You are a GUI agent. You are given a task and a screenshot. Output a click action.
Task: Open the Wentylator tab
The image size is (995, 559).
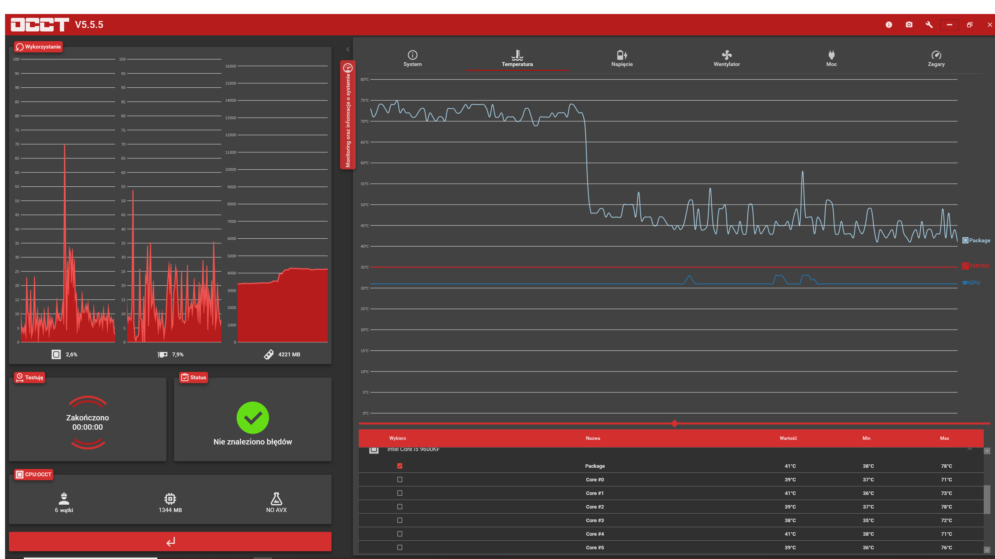point(726,59)
